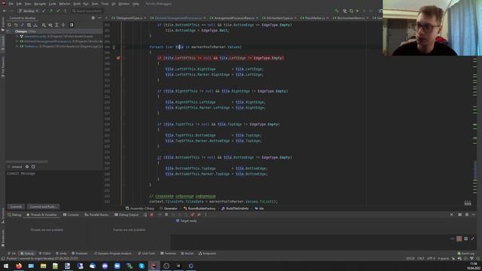This screenshot has height=271, width=482.
Task: Click the VCS update project icon in toolbar
Action: [44, 11]
